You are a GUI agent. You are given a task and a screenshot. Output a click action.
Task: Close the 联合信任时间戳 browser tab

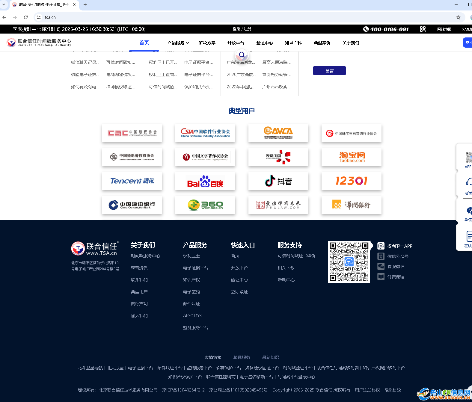click(74, 4)
